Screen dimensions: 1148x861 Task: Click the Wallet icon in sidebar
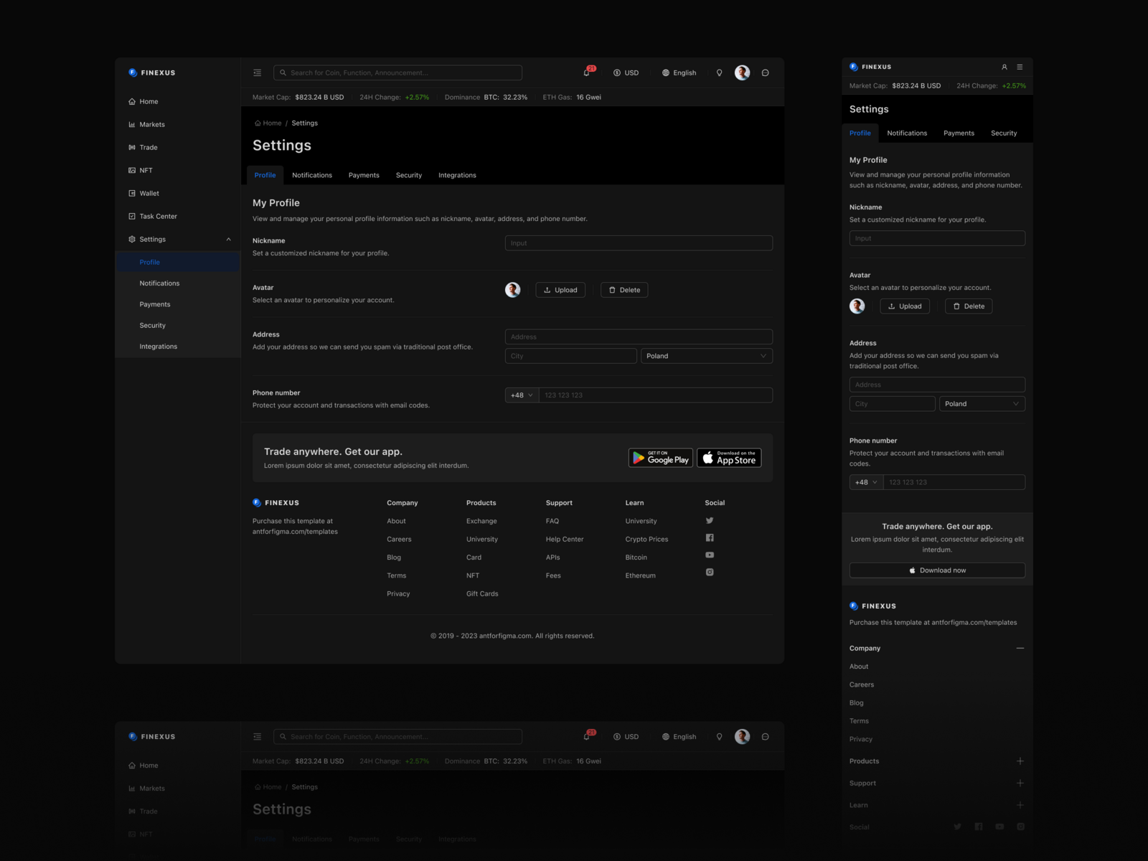pos(132,193)
